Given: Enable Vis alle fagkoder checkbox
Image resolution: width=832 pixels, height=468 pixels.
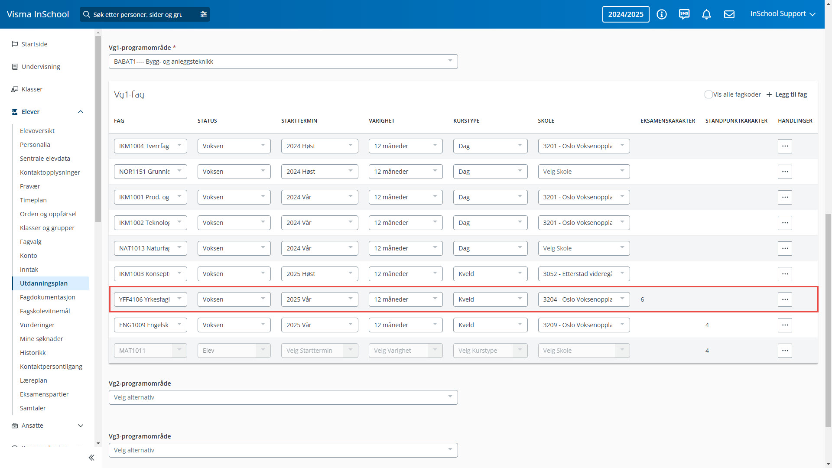Looking at the screenshot, I should 708,94.
